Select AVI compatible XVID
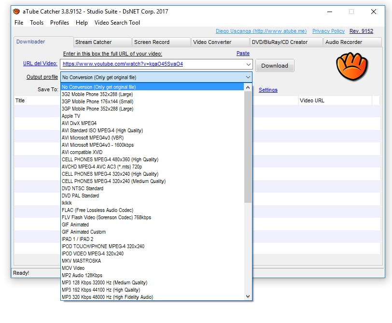 pyautogui.click(x=152, y=152)
